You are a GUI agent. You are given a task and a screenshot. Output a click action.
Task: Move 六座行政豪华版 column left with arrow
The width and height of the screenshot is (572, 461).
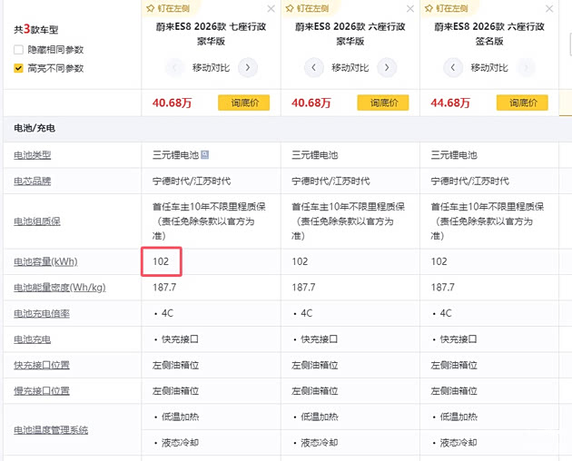(x=313, y=67)
